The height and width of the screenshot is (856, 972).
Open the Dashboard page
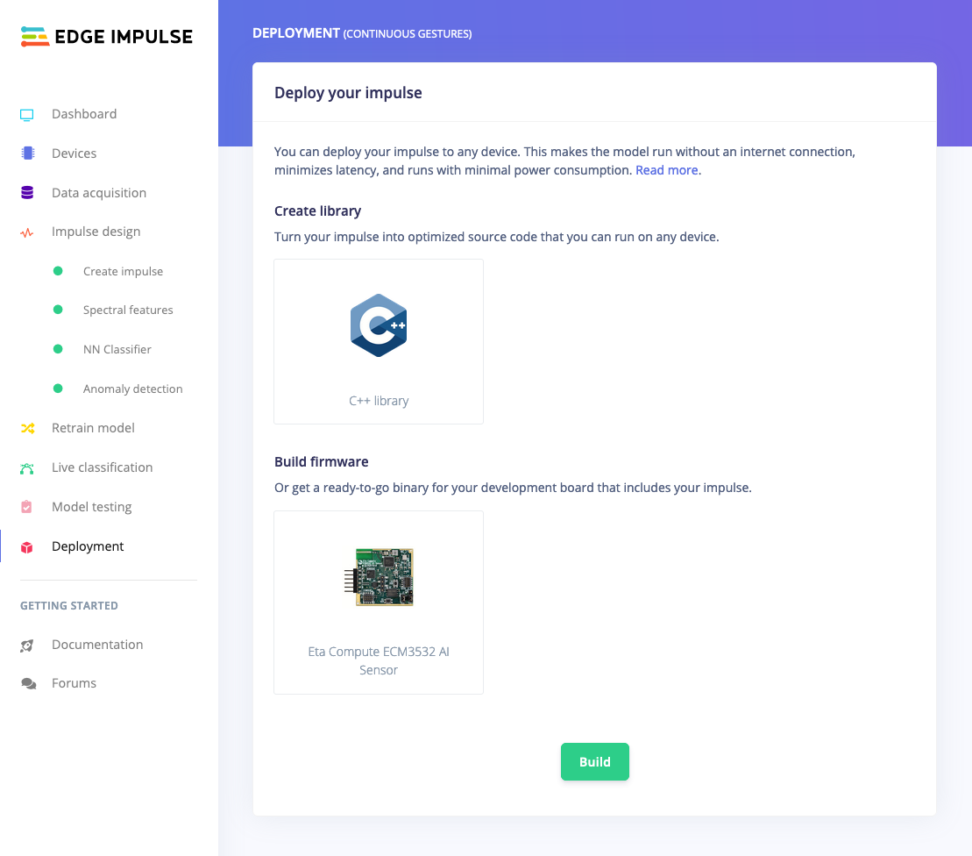(83, 114)
